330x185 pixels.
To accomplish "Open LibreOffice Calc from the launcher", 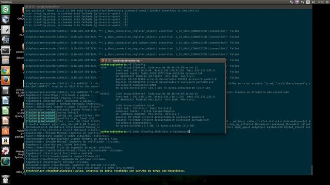I will click(x=6, y=110).
